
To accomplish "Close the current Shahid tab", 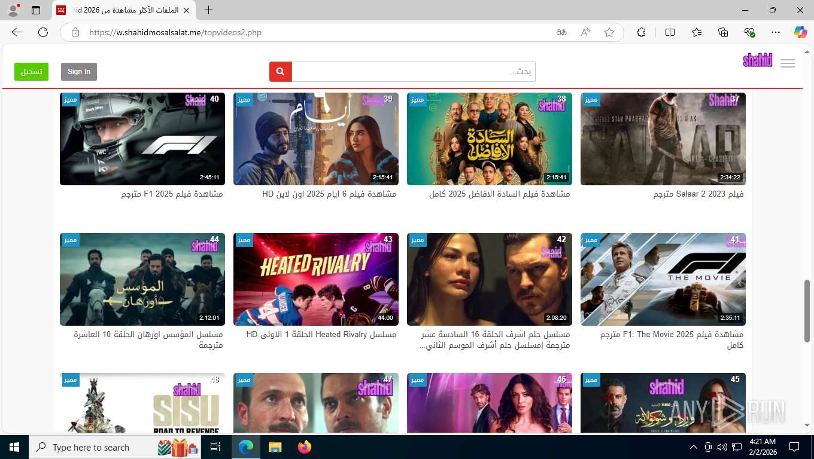I will pyautogui.click(x=187, y=10).
